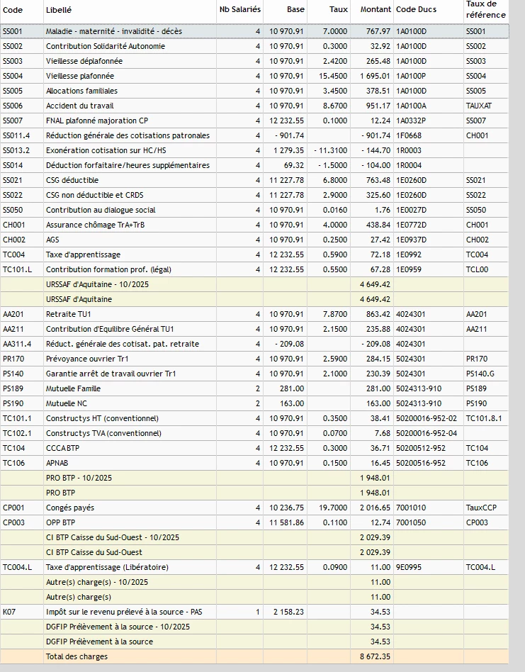Select FNAL plafonné majoration CP

(x=97, y=121)
